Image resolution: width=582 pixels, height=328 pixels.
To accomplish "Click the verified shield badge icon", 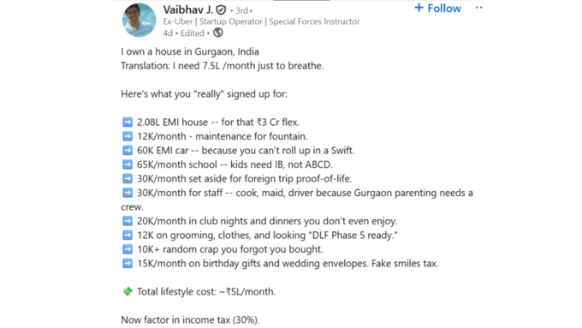I will pos(221,9).
